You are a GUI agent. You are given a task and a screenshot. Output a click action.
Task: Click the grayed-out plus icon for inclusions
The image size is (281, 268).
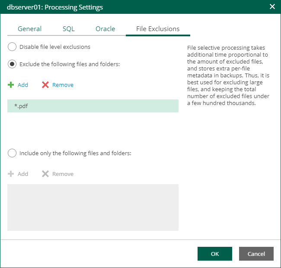(x=11, y=174)
